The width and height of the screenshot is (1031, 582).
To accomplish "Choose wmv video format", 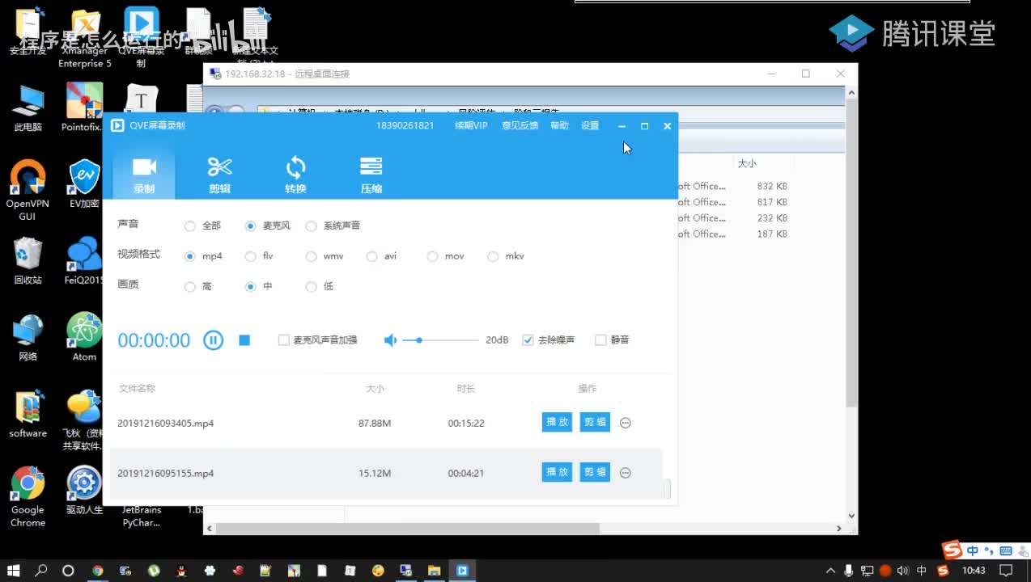I will [325, 256].
